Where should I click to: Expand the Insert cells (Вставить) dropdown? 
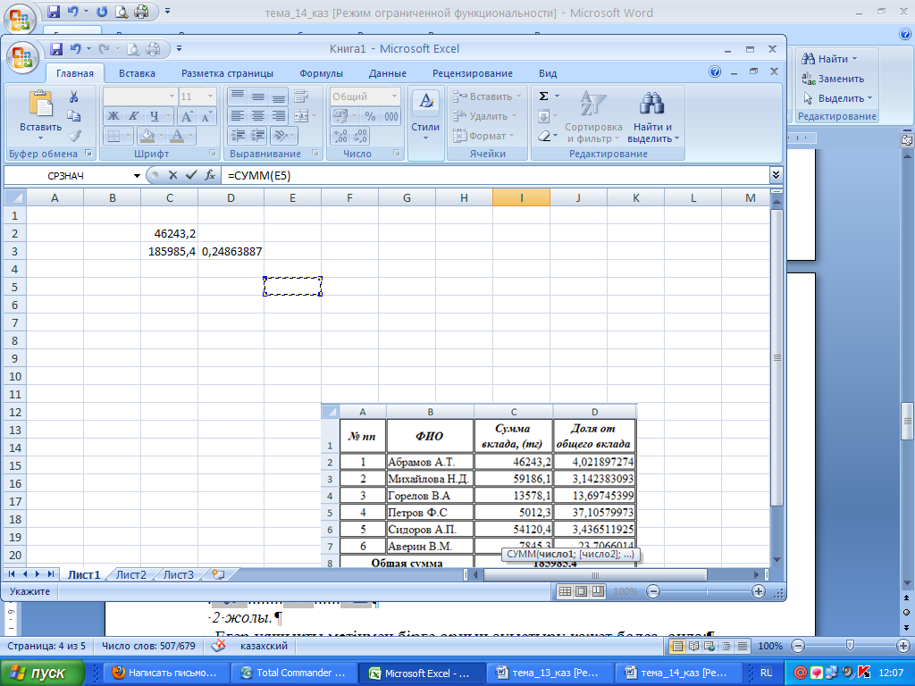(x=519, y=96)
